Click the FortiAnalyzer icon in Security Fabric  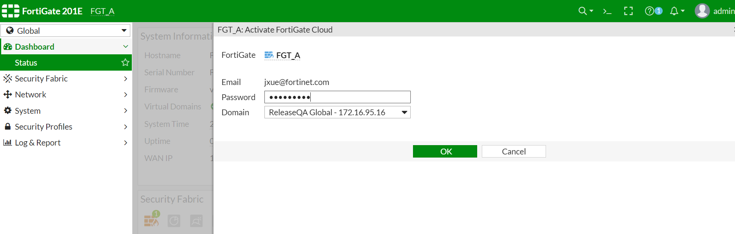coord(174,220)
